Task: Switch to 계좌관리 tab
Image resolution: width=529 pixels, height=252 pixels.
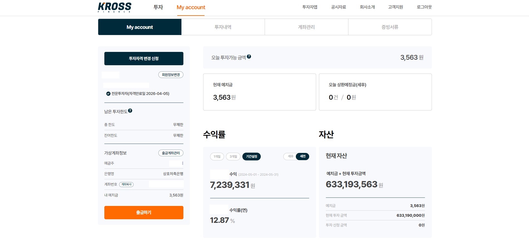Action: point(306,27)
